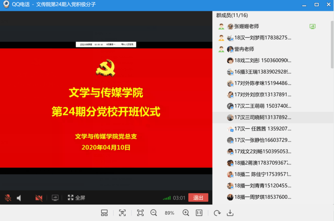Click the speaker volume icon
This screenshot has width=334, height=221.
tap(19, 198)
